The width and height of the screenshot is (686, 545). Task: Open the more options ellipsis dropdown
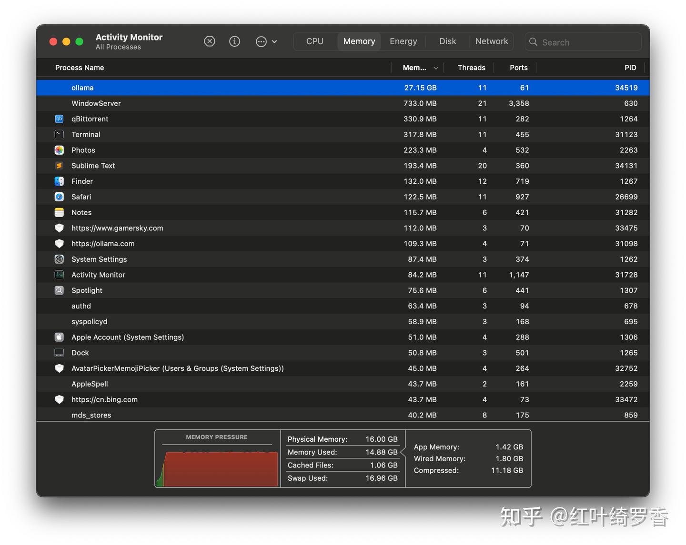(261, 41)
